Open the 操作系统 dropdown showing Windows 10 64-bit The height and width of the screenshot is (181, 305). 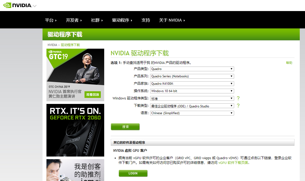click(192, 91)
